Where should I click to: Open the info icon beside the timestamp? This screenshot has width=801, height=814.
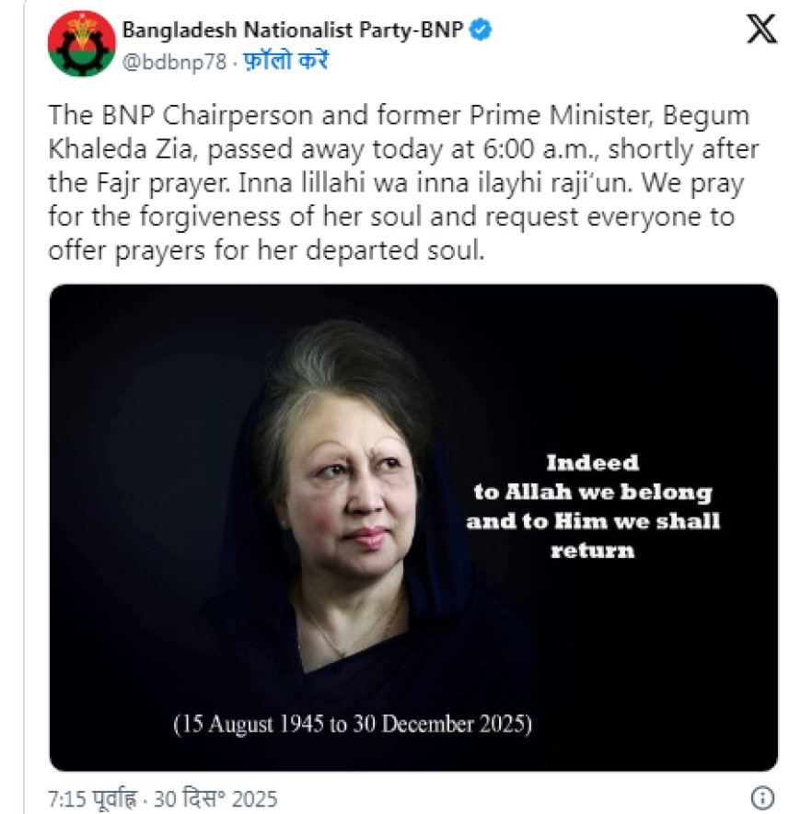761,797
